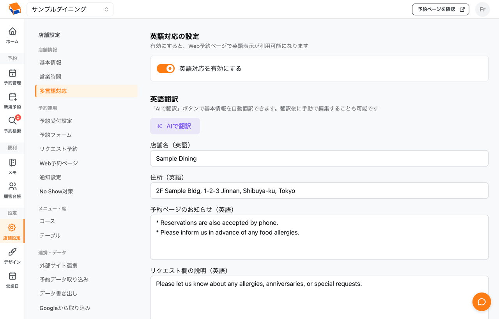Open 予約フォーム menu item
499x319 pixels.
pyautogui.click(x=56, y=135)
